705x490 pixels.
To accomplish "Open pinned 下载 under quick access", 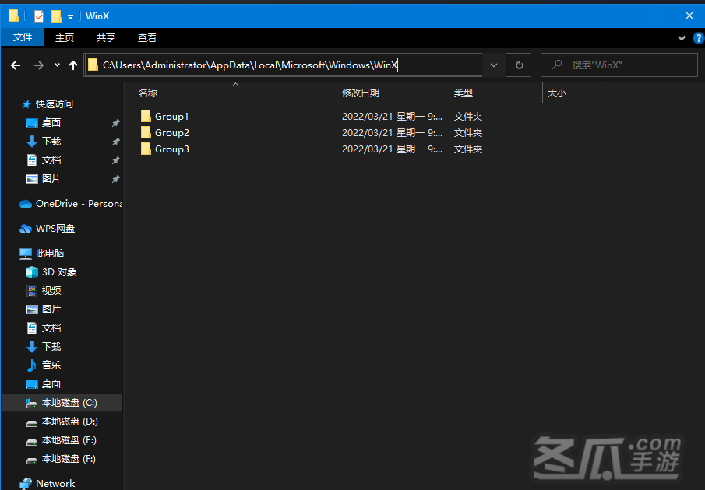I will pyautogui.click(x=51, y=142).
